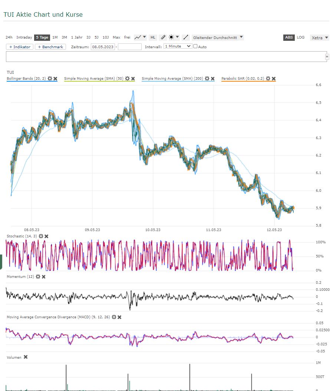Switch to LOG scale
The width and height of the screenshot is (330, 391).
coord(301,37)
